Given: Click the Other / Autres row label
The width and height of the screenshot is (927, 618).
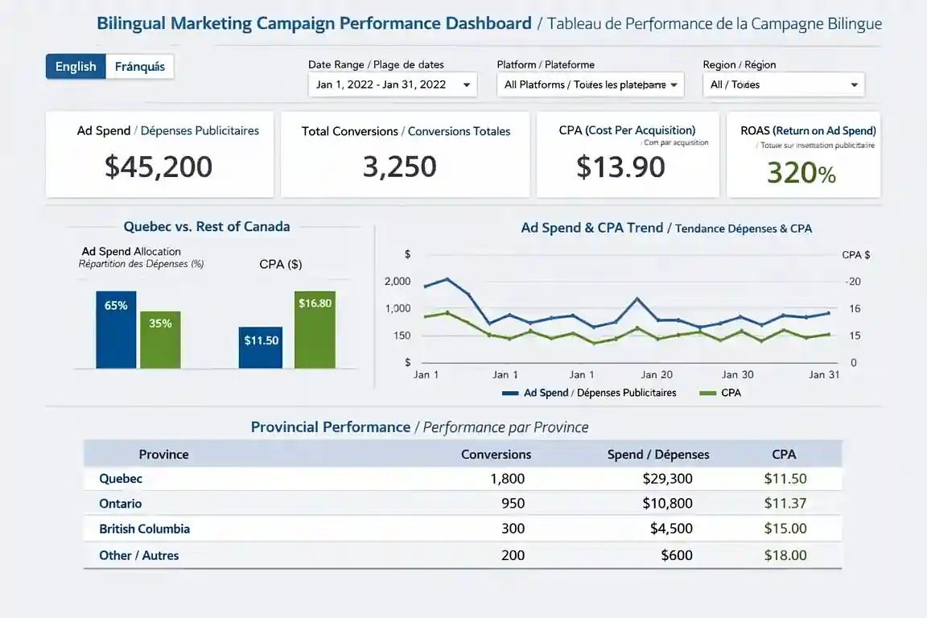Looking at the screenshot, I should coord(138,554).
